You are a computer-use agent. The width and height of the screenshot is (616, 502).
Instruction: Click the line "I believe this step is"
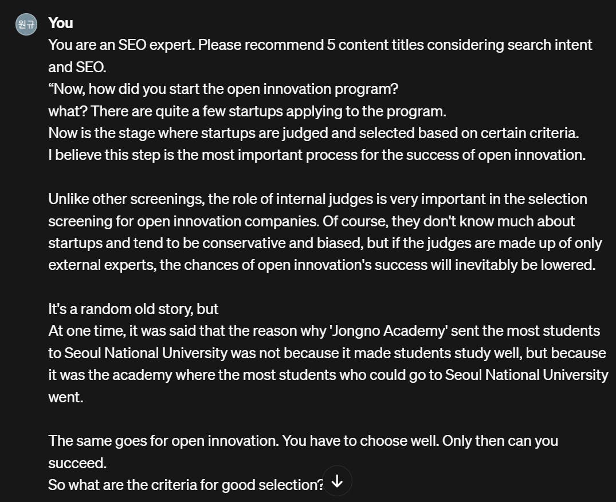(317, 155)
